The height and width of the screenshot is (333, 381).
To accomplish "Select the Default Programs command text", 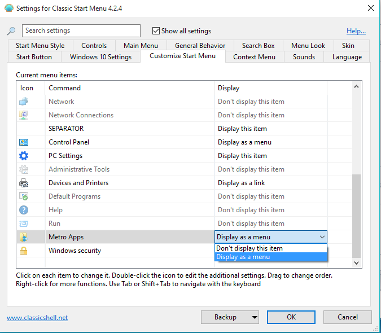I will point(75,196).
